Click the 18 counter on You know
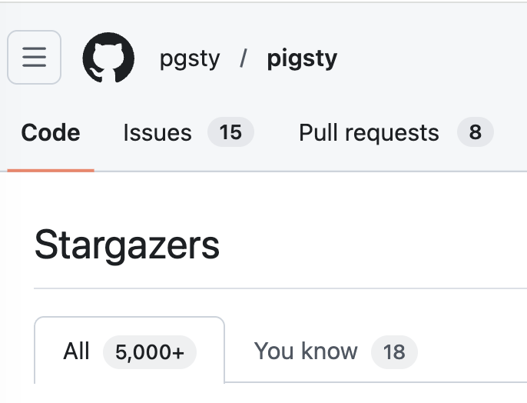527x403 pixels. pos(394,352)
